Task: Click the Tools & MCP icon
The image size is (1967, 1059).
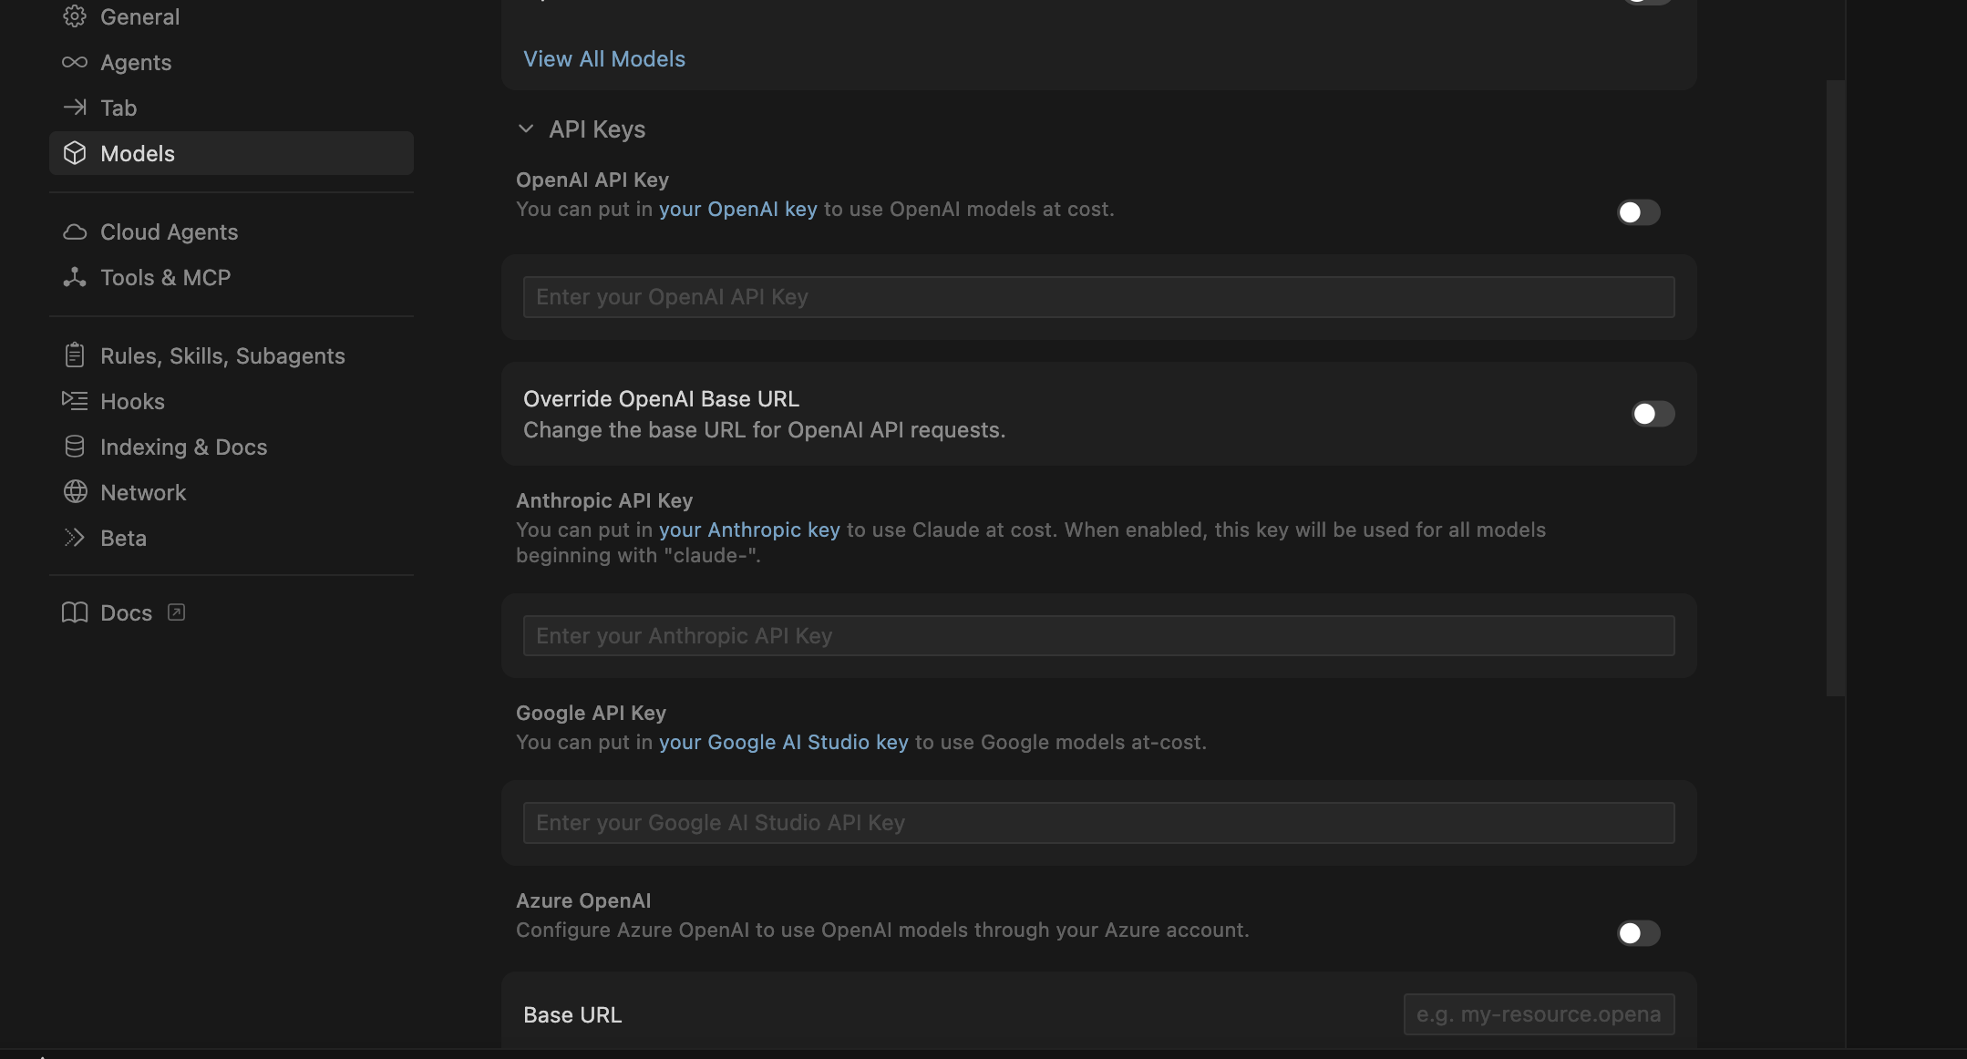Action: pos(75,277)
